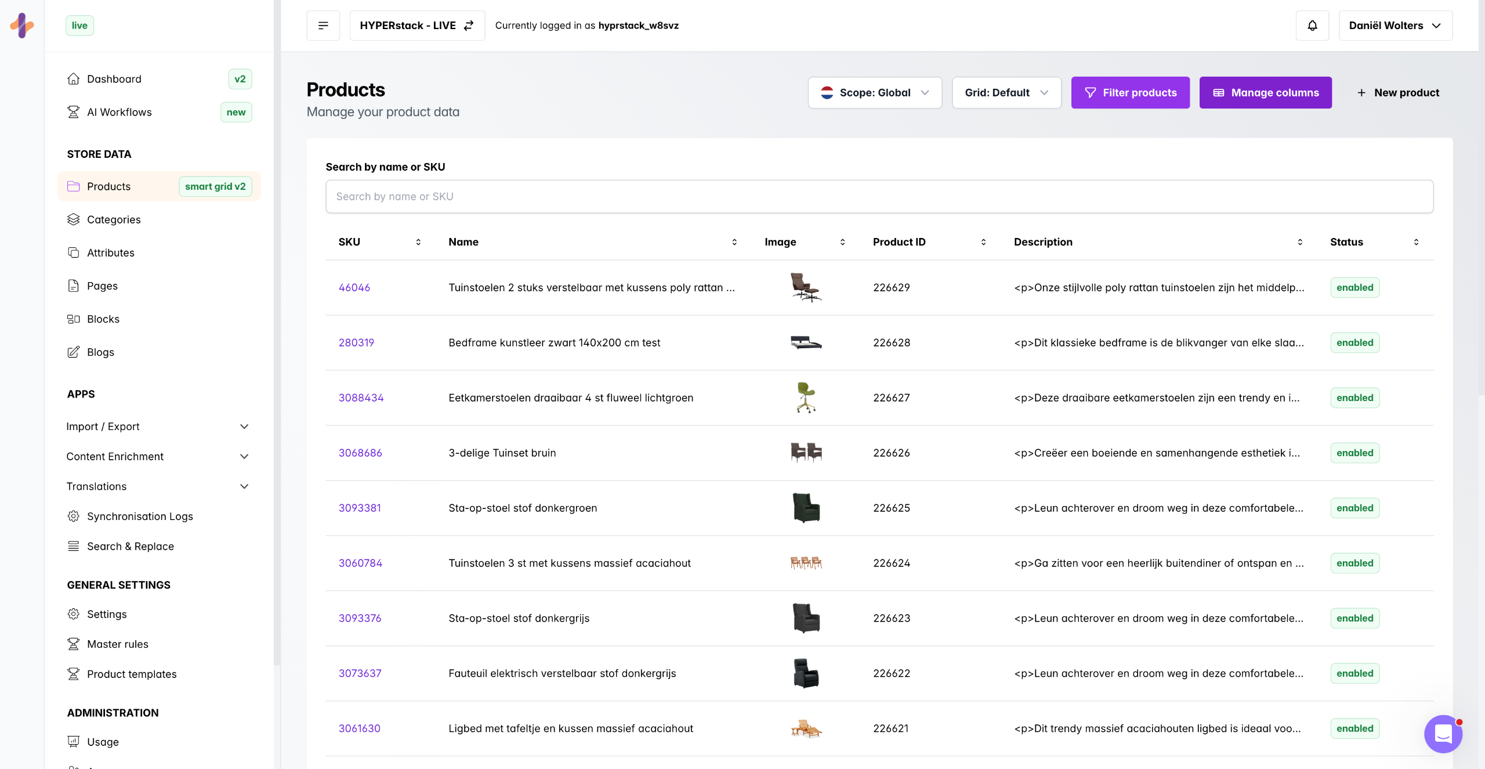Open product SKU 3088434 link
Image resolution: width=1485 pixels, height=769 pixels.
(x=361, y=398)
